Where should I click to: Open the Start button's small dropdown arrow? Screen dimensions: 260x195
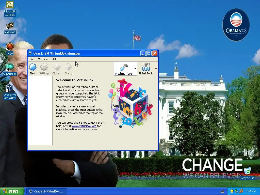tap(71, 74)
